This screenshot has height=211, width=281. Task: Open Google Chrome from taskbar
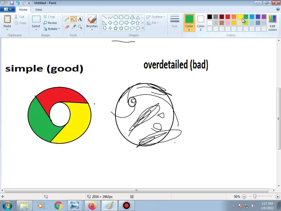pos(58,206)
